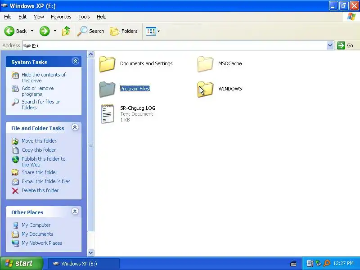Open the View menu
360x270 pixels.
(x=39, y=17)
